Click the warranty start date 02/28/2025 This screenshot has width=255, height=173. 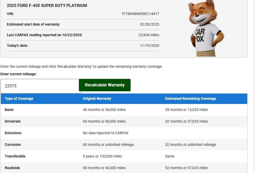149,24
